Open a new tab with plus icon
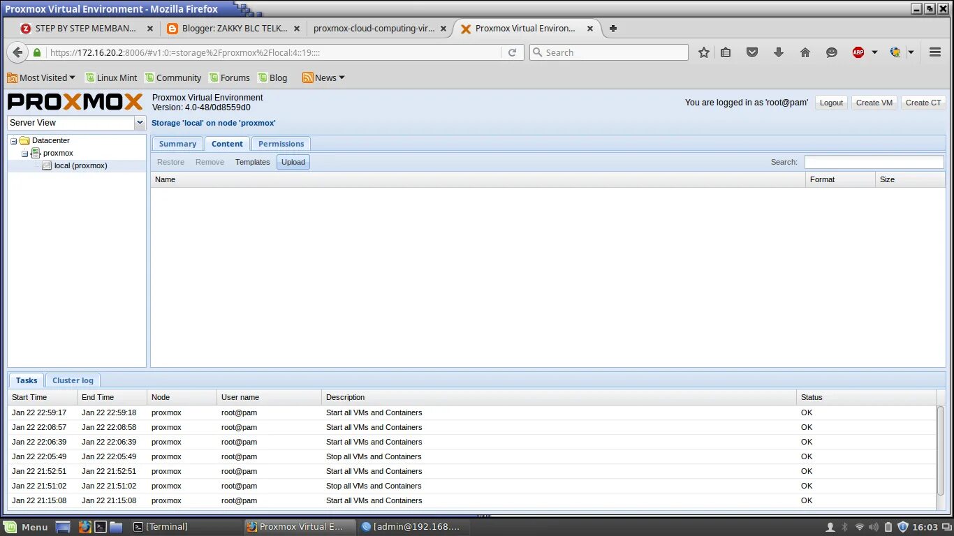The image size is (954, 536). click(x=613, y=29)
